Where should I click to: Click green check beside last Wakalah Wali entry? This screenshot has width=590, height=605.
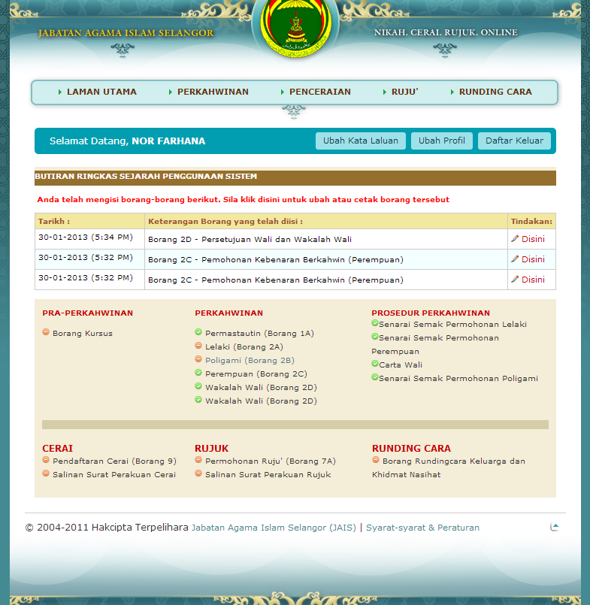[x=198, y=399]
